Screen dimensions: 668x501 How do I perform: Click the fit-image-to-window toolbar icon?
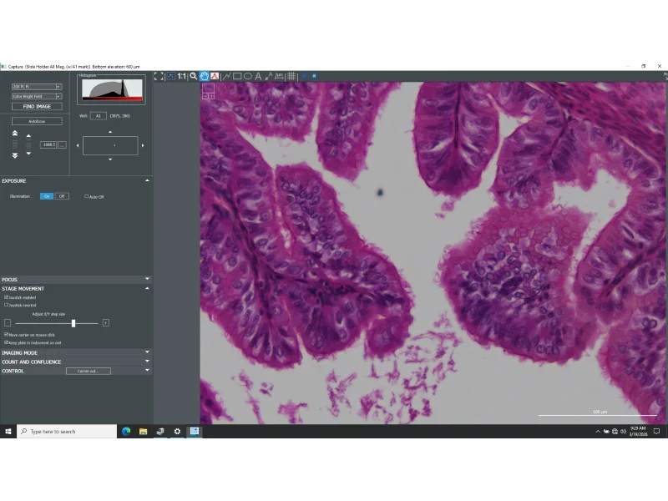[x=171, y=76]
